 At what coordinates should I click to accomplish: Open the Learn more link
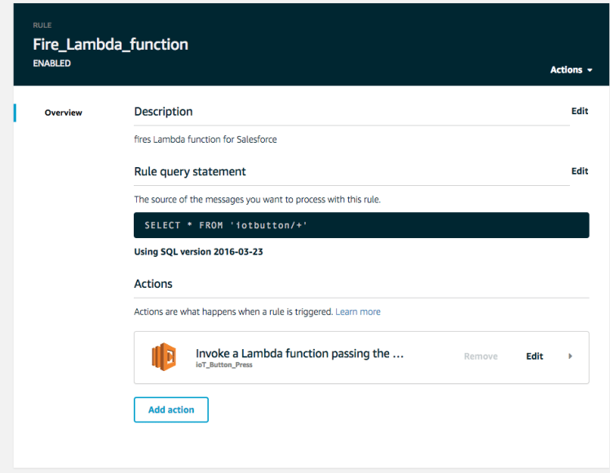(x=357, y=312)
